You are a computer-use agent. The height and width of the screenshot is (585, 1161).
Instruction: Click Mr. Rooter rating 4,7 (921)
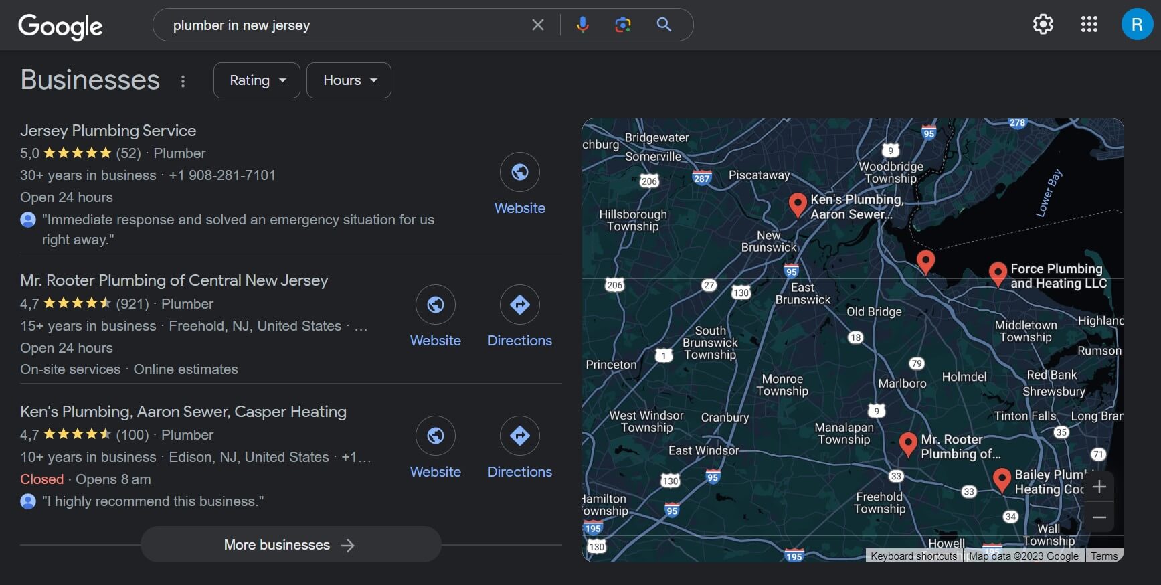[x=84, y=304]
